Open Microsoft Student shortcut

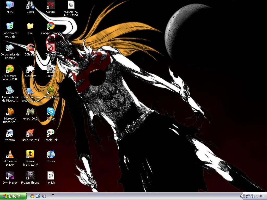coord(10,111)
